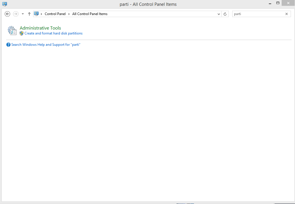Maximize the Control Panel window
The height and width of the screenshot is (204, 295).
coord(278,3)
